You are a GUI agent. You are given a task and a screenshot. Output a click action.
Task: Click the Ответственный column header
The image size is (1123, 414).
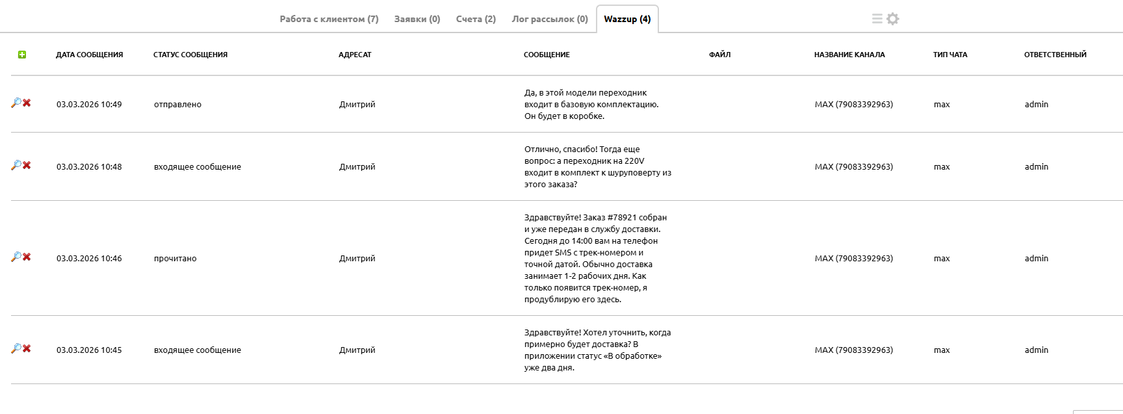1055,55
